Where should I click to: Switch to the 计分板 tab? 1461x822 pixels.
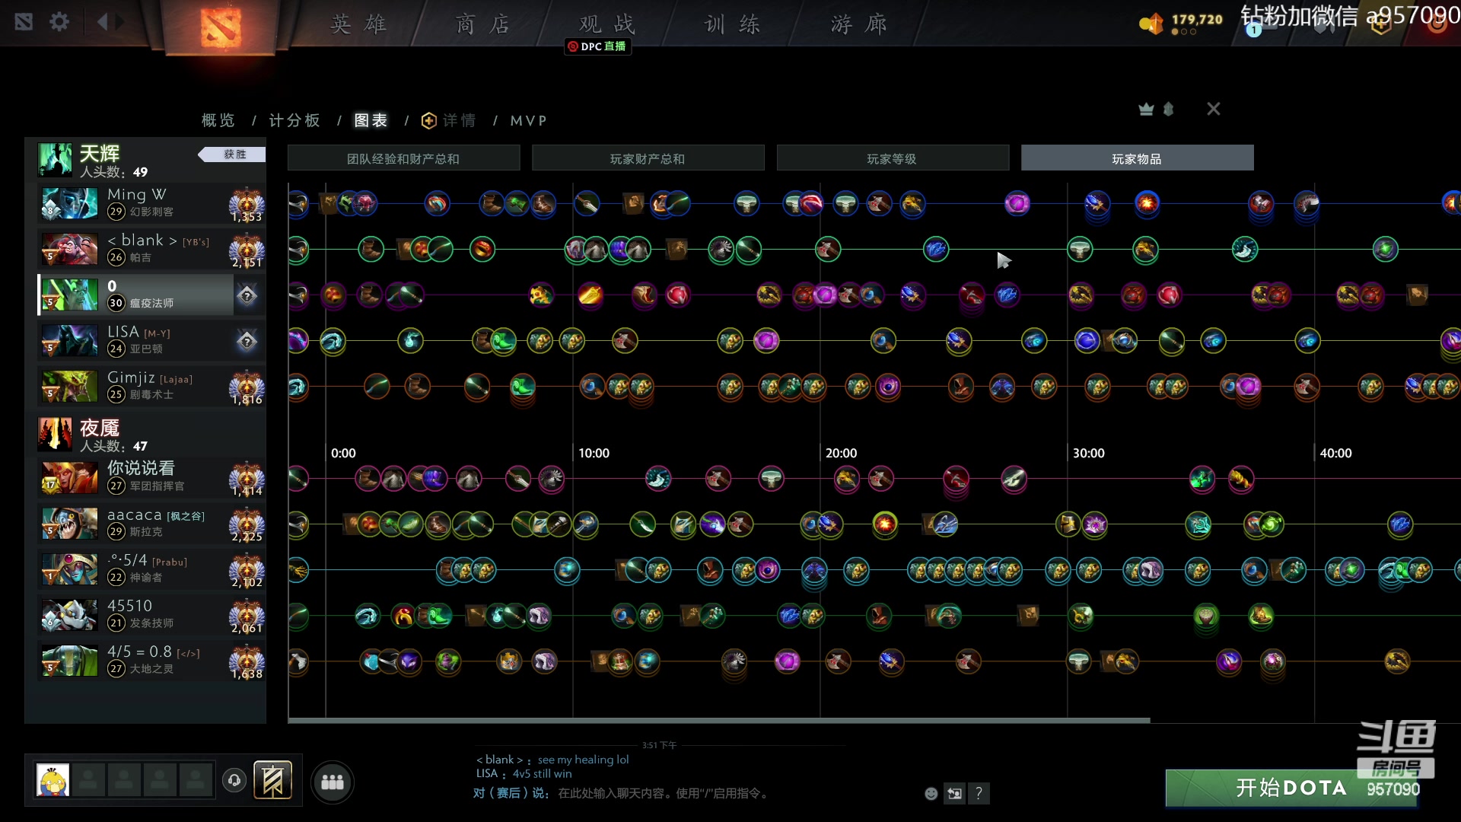(x=294, y=120)
